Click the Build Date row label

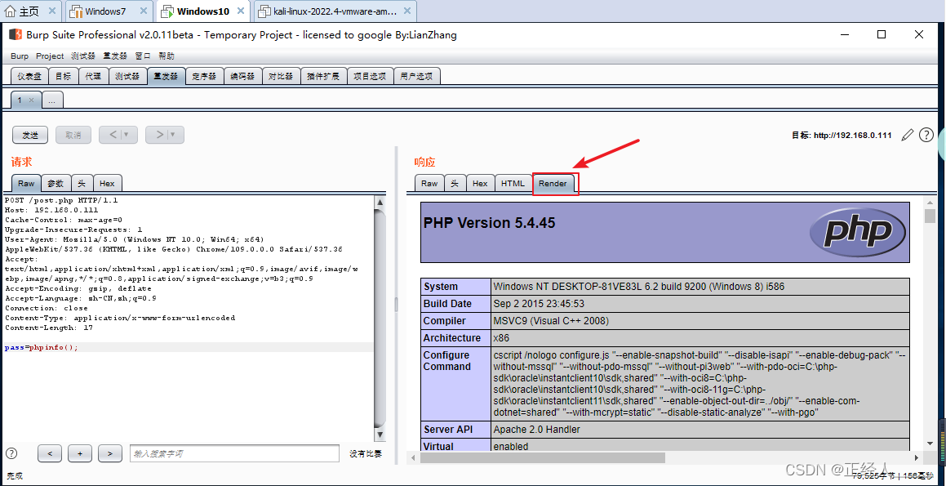447,304
